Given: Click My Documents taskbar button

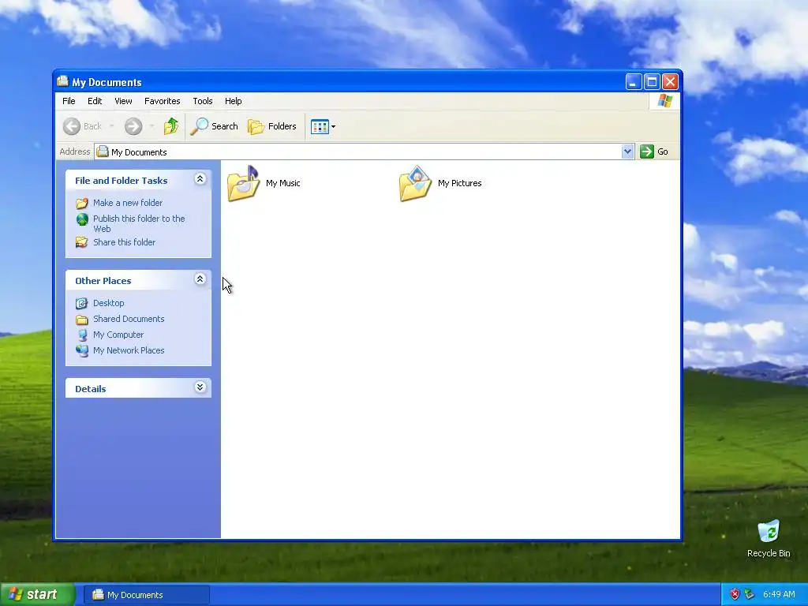Looking at the screenshot, I should pos(147,595).
